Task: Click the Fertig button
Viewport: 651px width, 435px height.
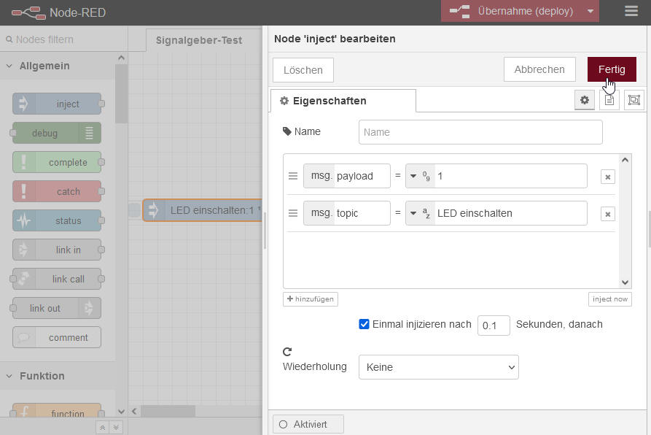Action: click(x=611, y=69)
